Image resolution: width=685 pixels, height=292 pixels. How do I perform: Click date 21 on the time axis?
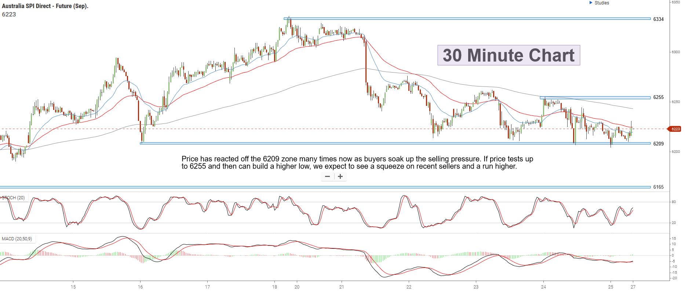[342, 287]
